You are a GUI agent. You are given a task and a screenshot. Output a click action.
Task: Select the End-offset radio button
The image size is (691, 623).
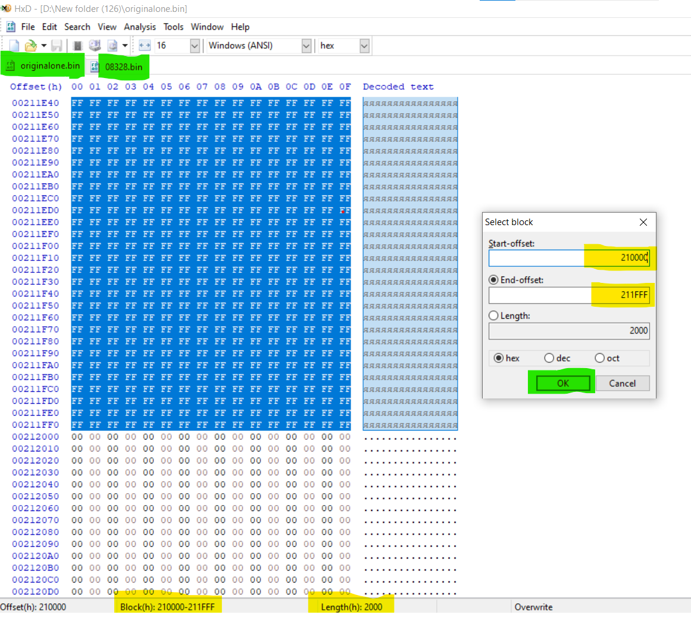[493, 280]
